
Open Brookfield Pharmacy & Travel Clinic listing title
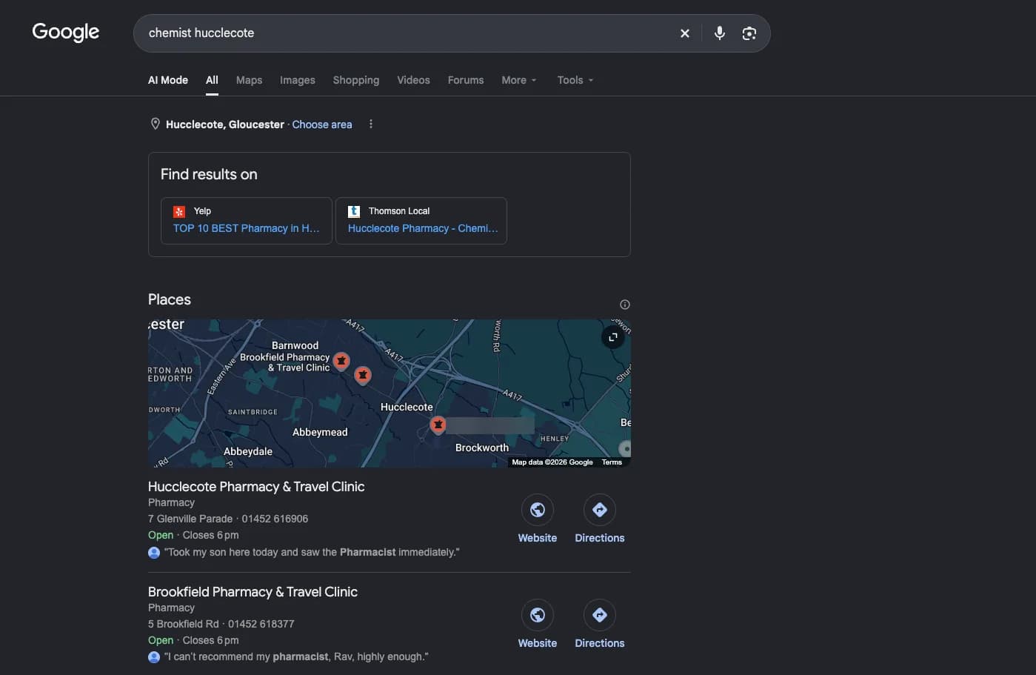[253, 592]
